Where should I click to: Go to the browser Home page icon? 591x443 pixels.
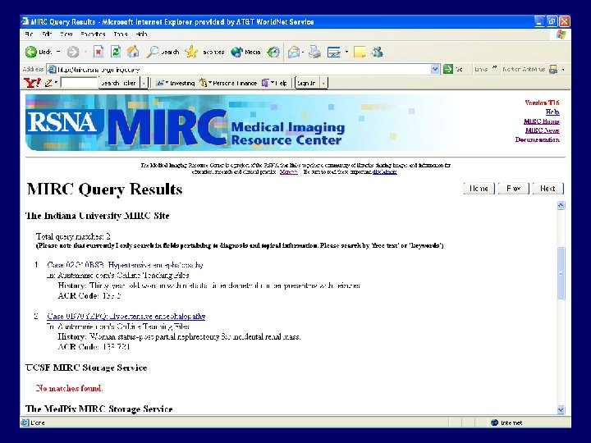coord(133,52)
